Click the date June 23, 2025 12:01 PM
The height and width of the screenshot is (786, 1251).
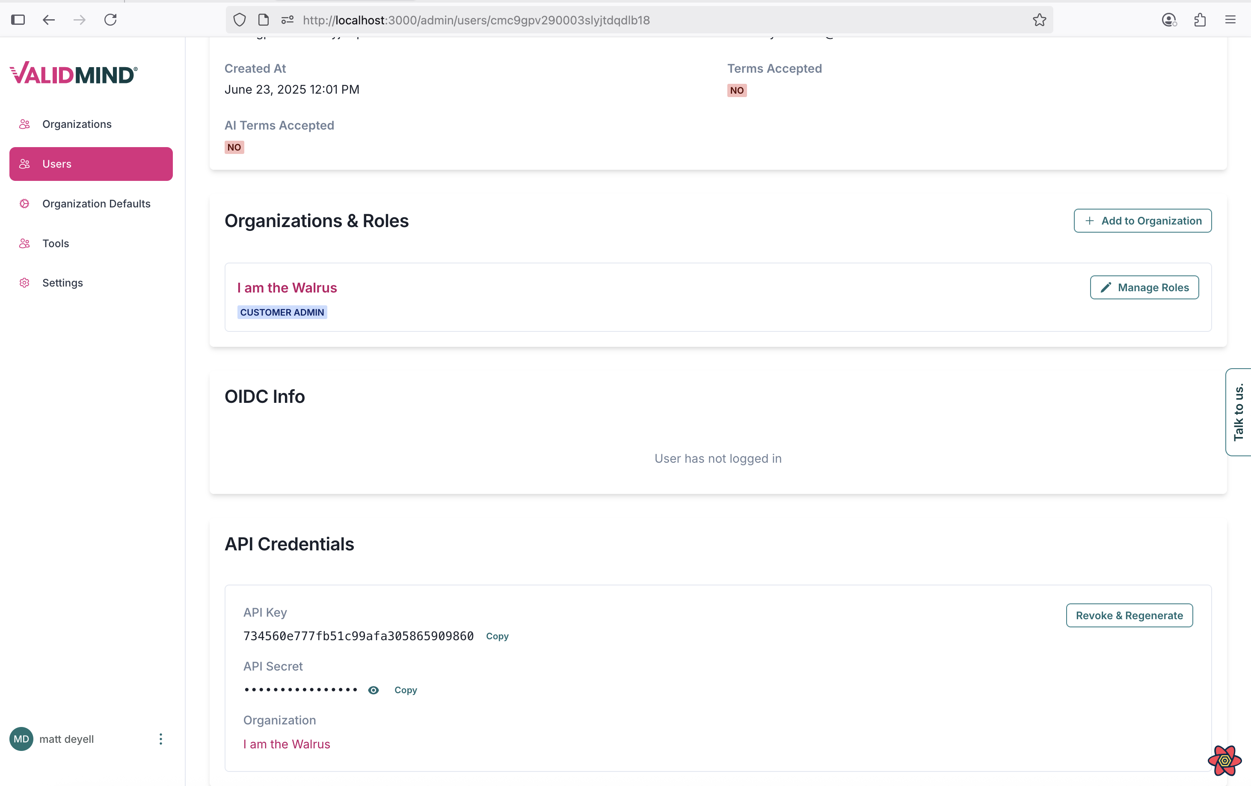click(292, 89)
